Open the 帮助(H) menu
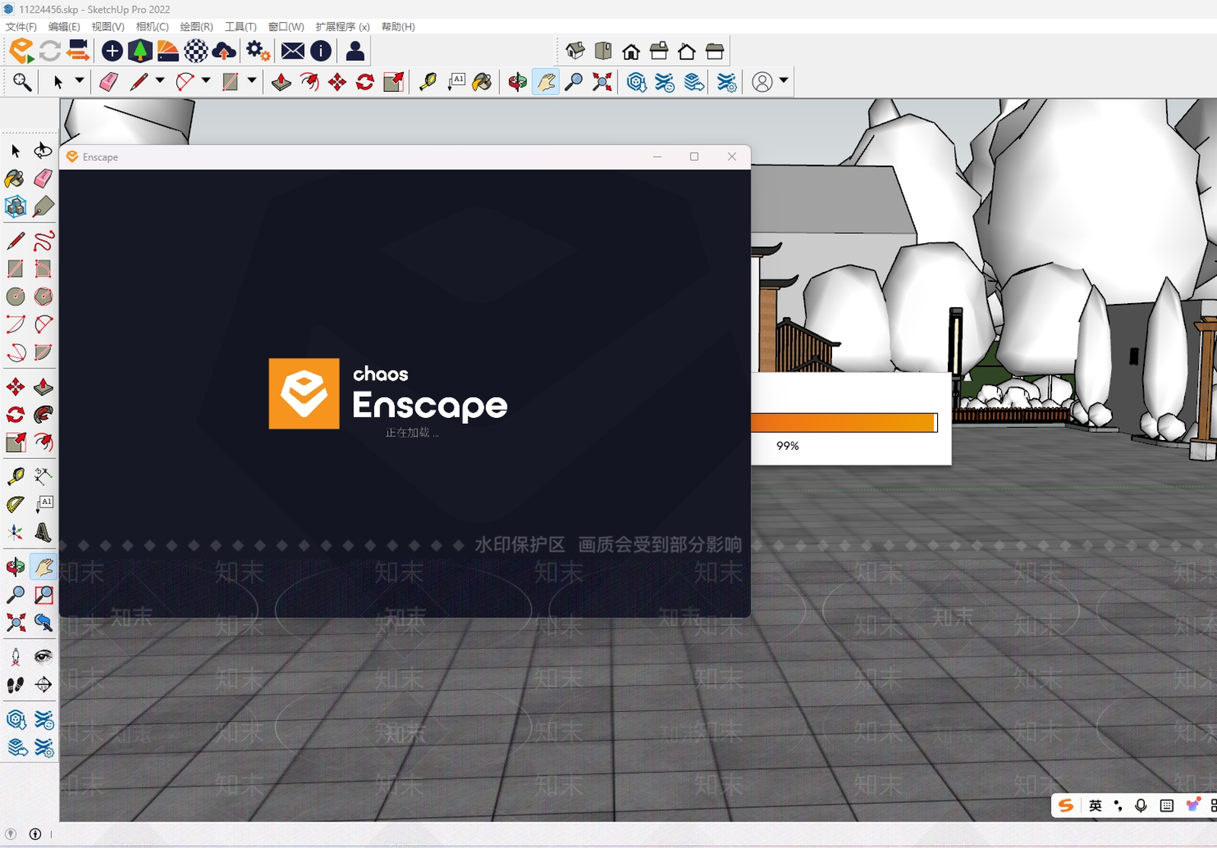Screen dimensions: 1217x848 [x=398, y=27]
